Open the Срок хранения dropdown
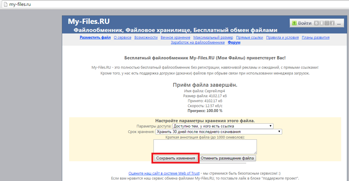Viewport: 349px width, 181px height. click(219, 132)
